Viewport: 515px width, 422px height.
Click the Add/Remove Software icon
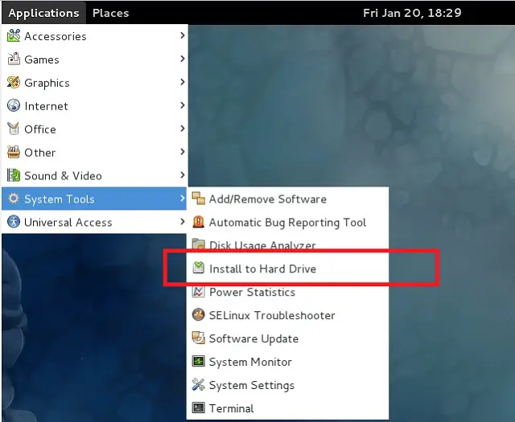199,199
